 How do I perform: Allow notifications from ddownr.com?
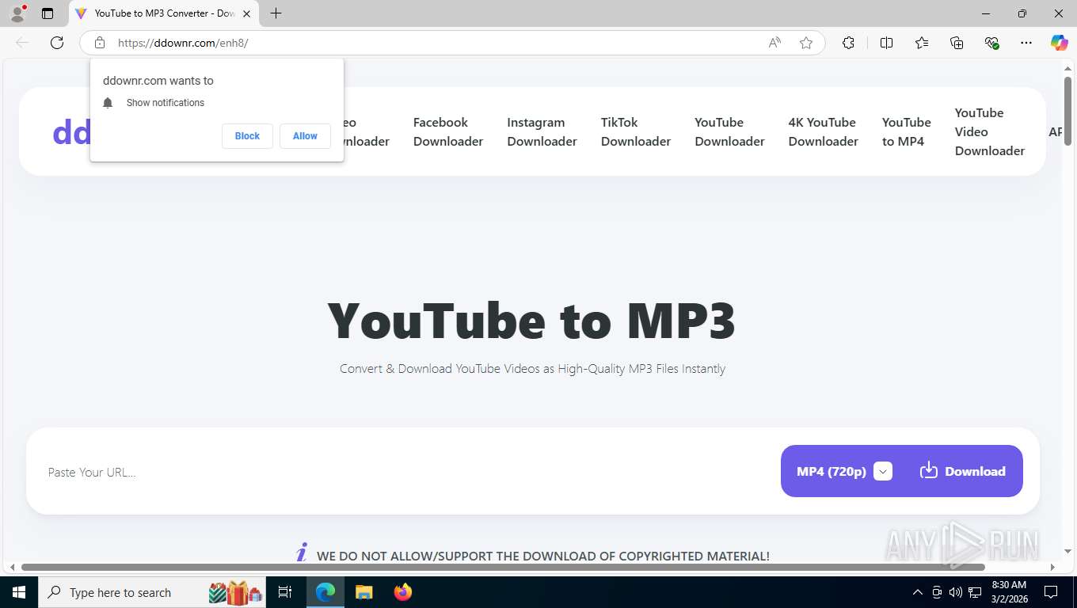coord(305,136)
